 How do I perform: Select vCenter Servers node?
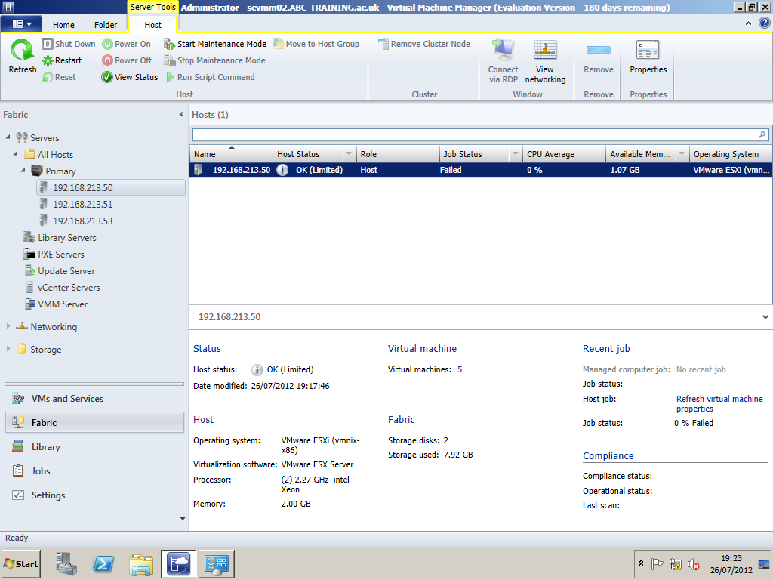tap(62, 288)
